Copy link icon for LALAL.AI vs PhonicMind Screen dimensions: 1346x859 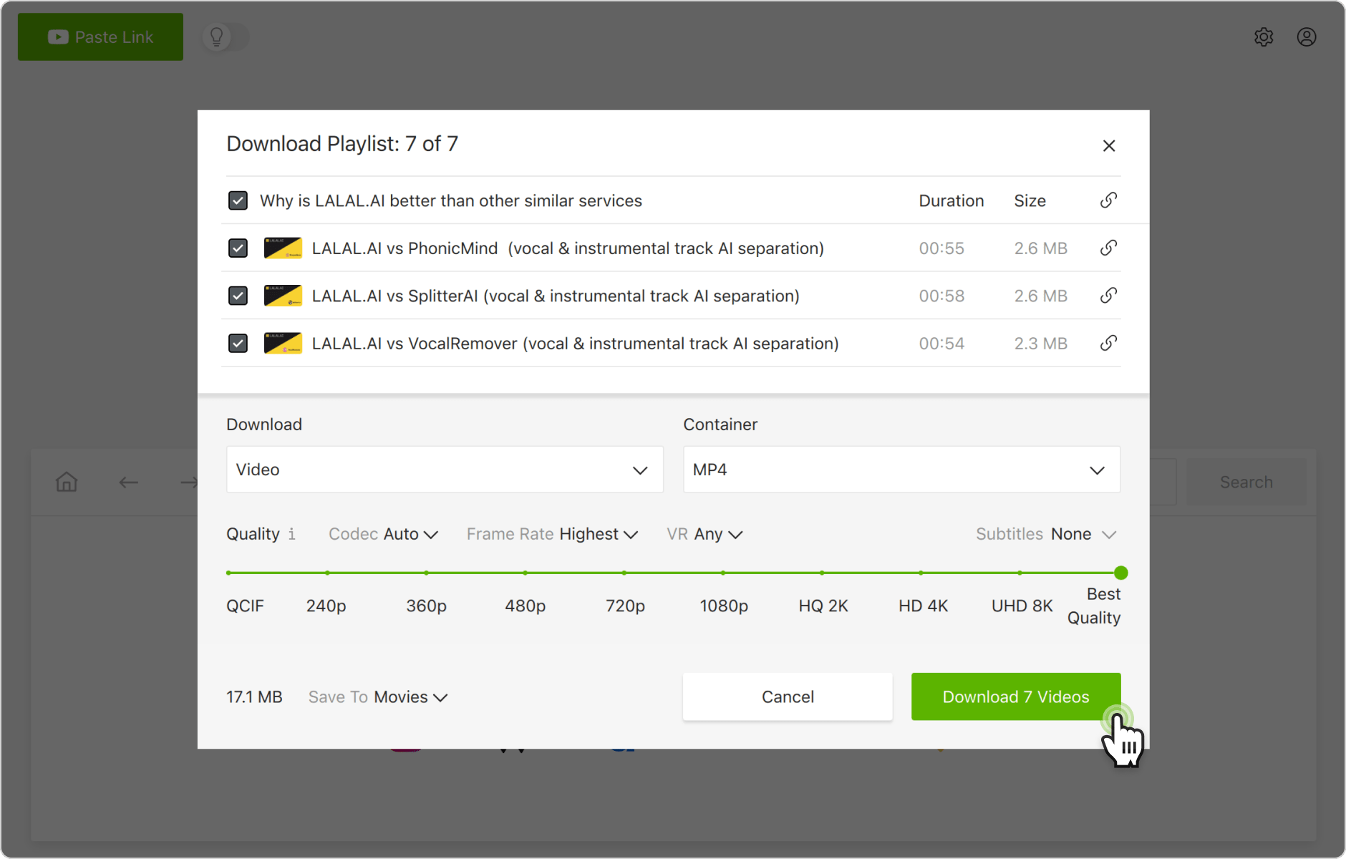pos(1108,248)
